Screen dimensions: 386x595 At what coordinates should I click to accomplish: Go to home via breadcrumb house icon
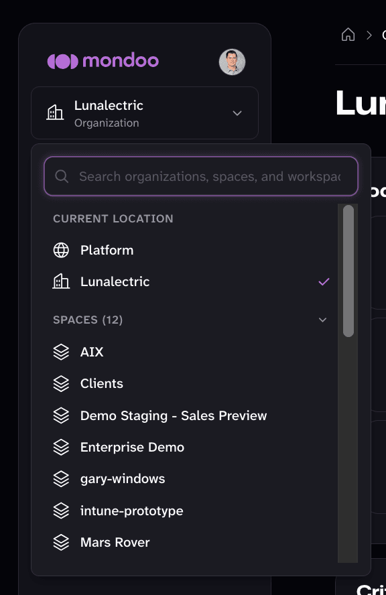[x=348, y=35]
